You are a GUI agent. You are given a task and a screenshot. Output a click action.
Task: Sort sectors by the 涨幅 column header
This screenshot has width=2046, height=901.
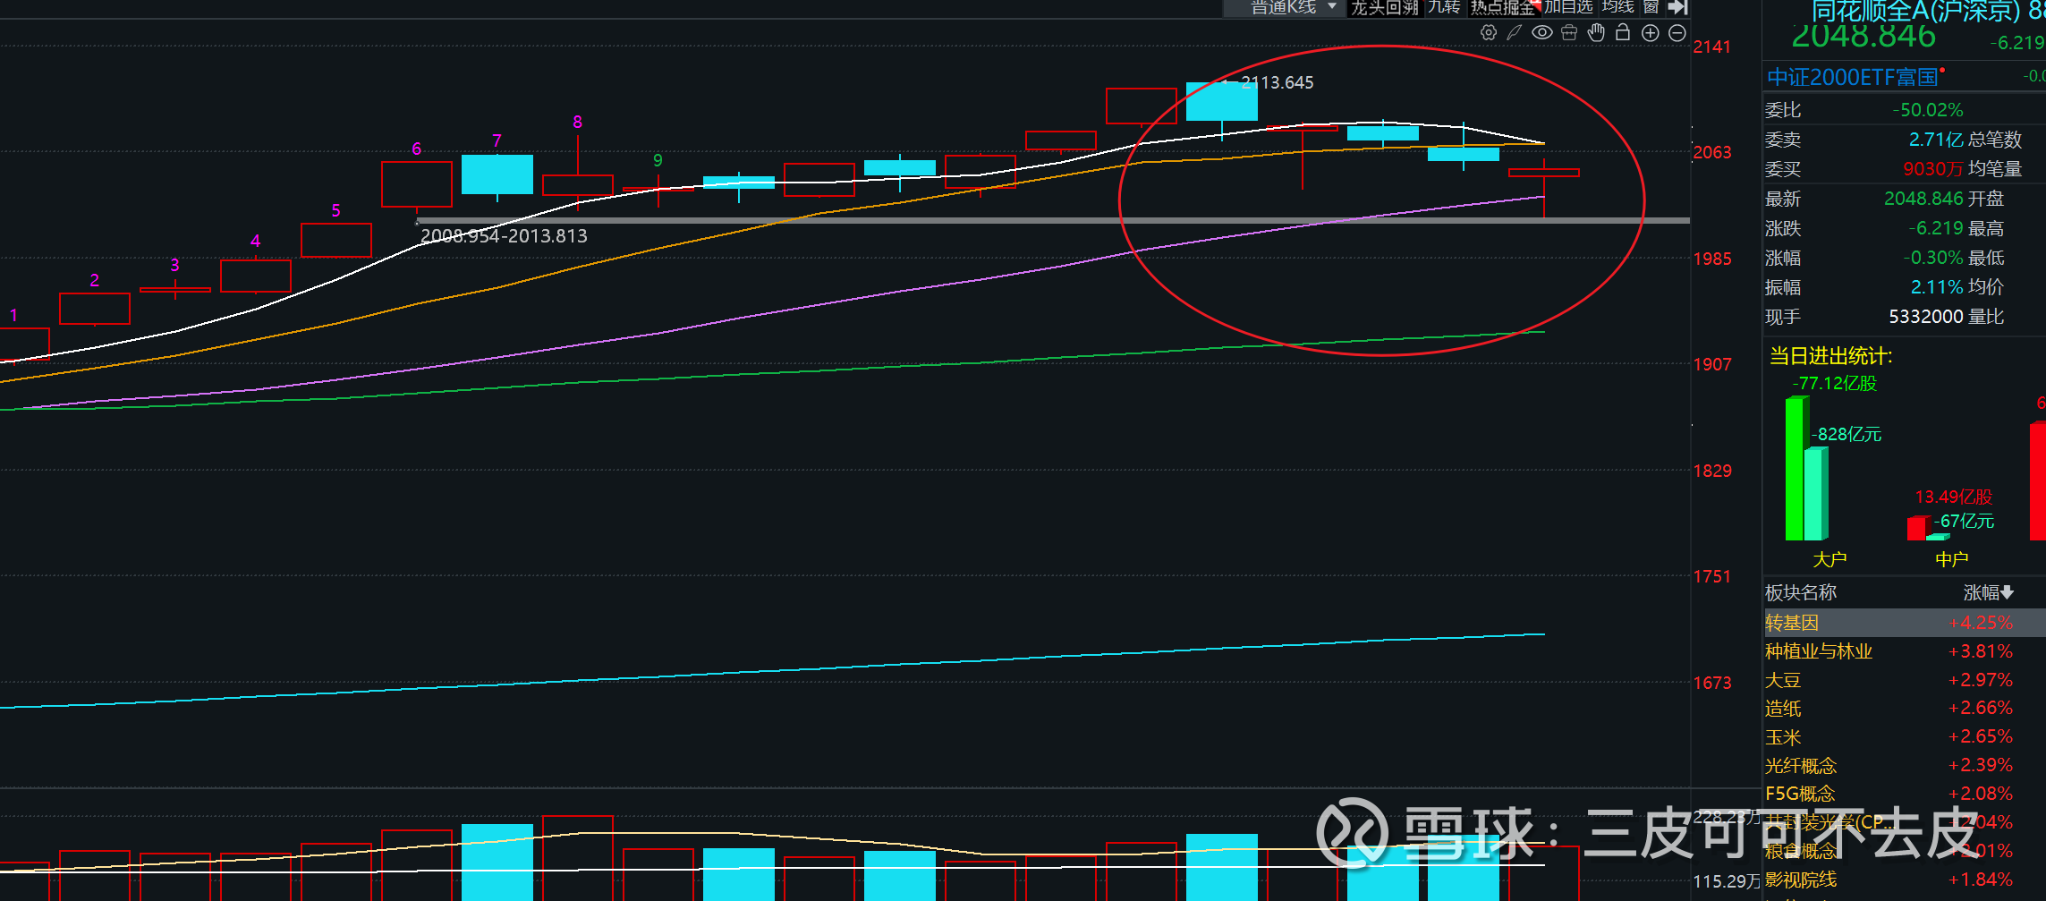(x=1988, y=592)
